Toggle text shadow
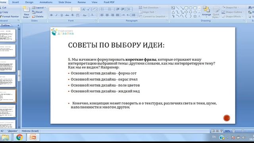 coord(72,15)
